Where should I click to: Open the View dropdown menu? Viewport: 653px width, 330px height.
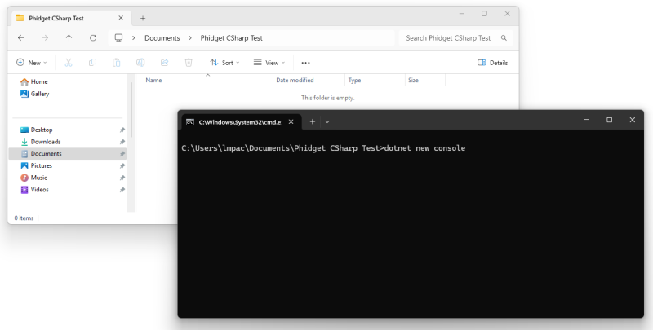(x=269, y=63)
